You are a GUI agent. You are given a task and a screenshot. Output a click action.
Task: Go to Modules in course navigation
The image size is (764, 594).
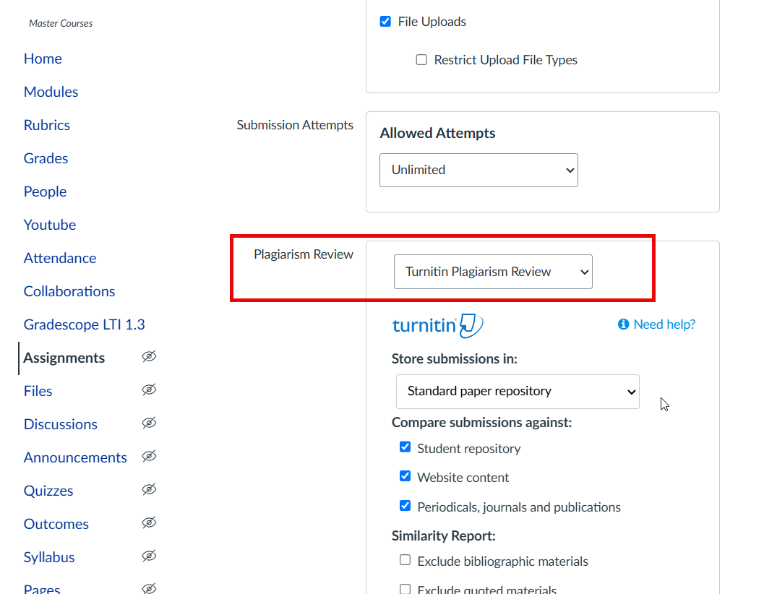coord(51,92)
